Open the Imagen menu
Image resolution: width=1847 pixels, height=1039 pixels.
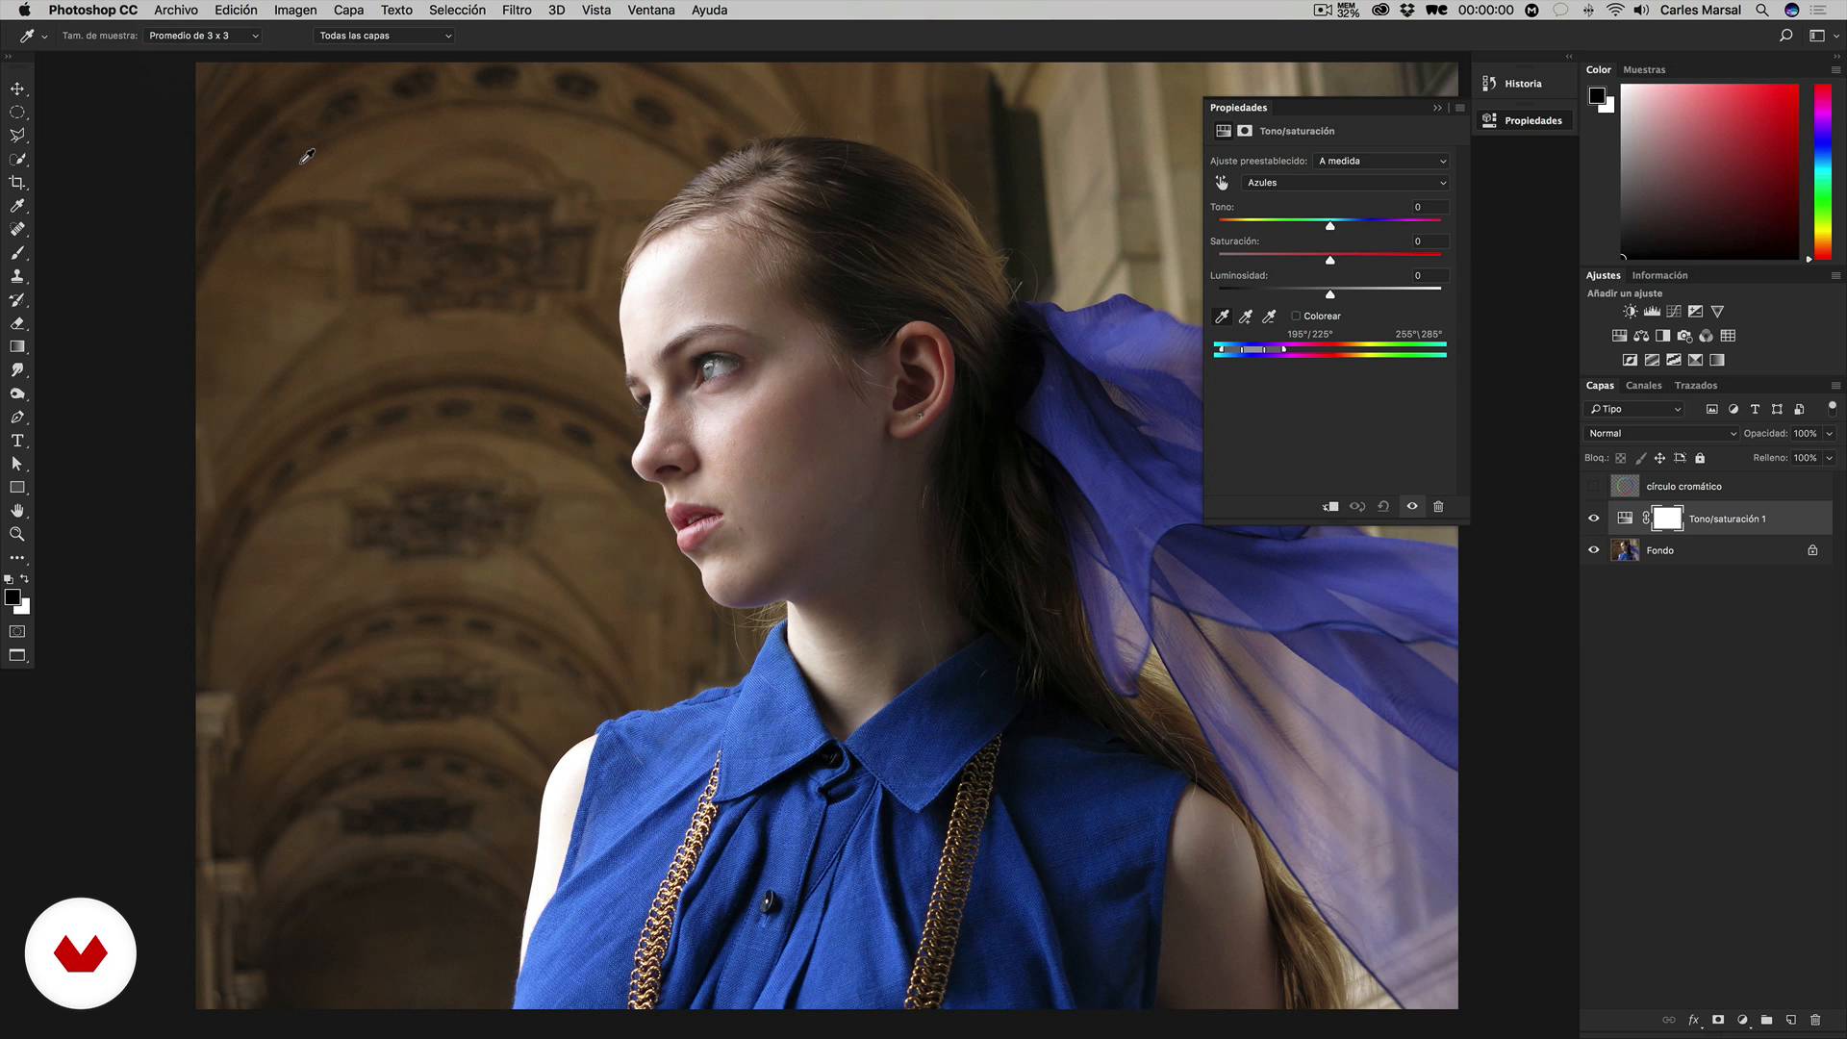coord(295,10)
